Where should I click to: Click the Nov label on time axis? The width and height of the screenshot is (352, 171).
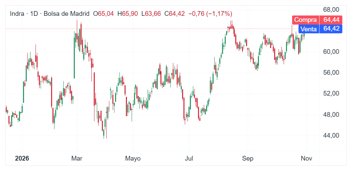point(306,159)
